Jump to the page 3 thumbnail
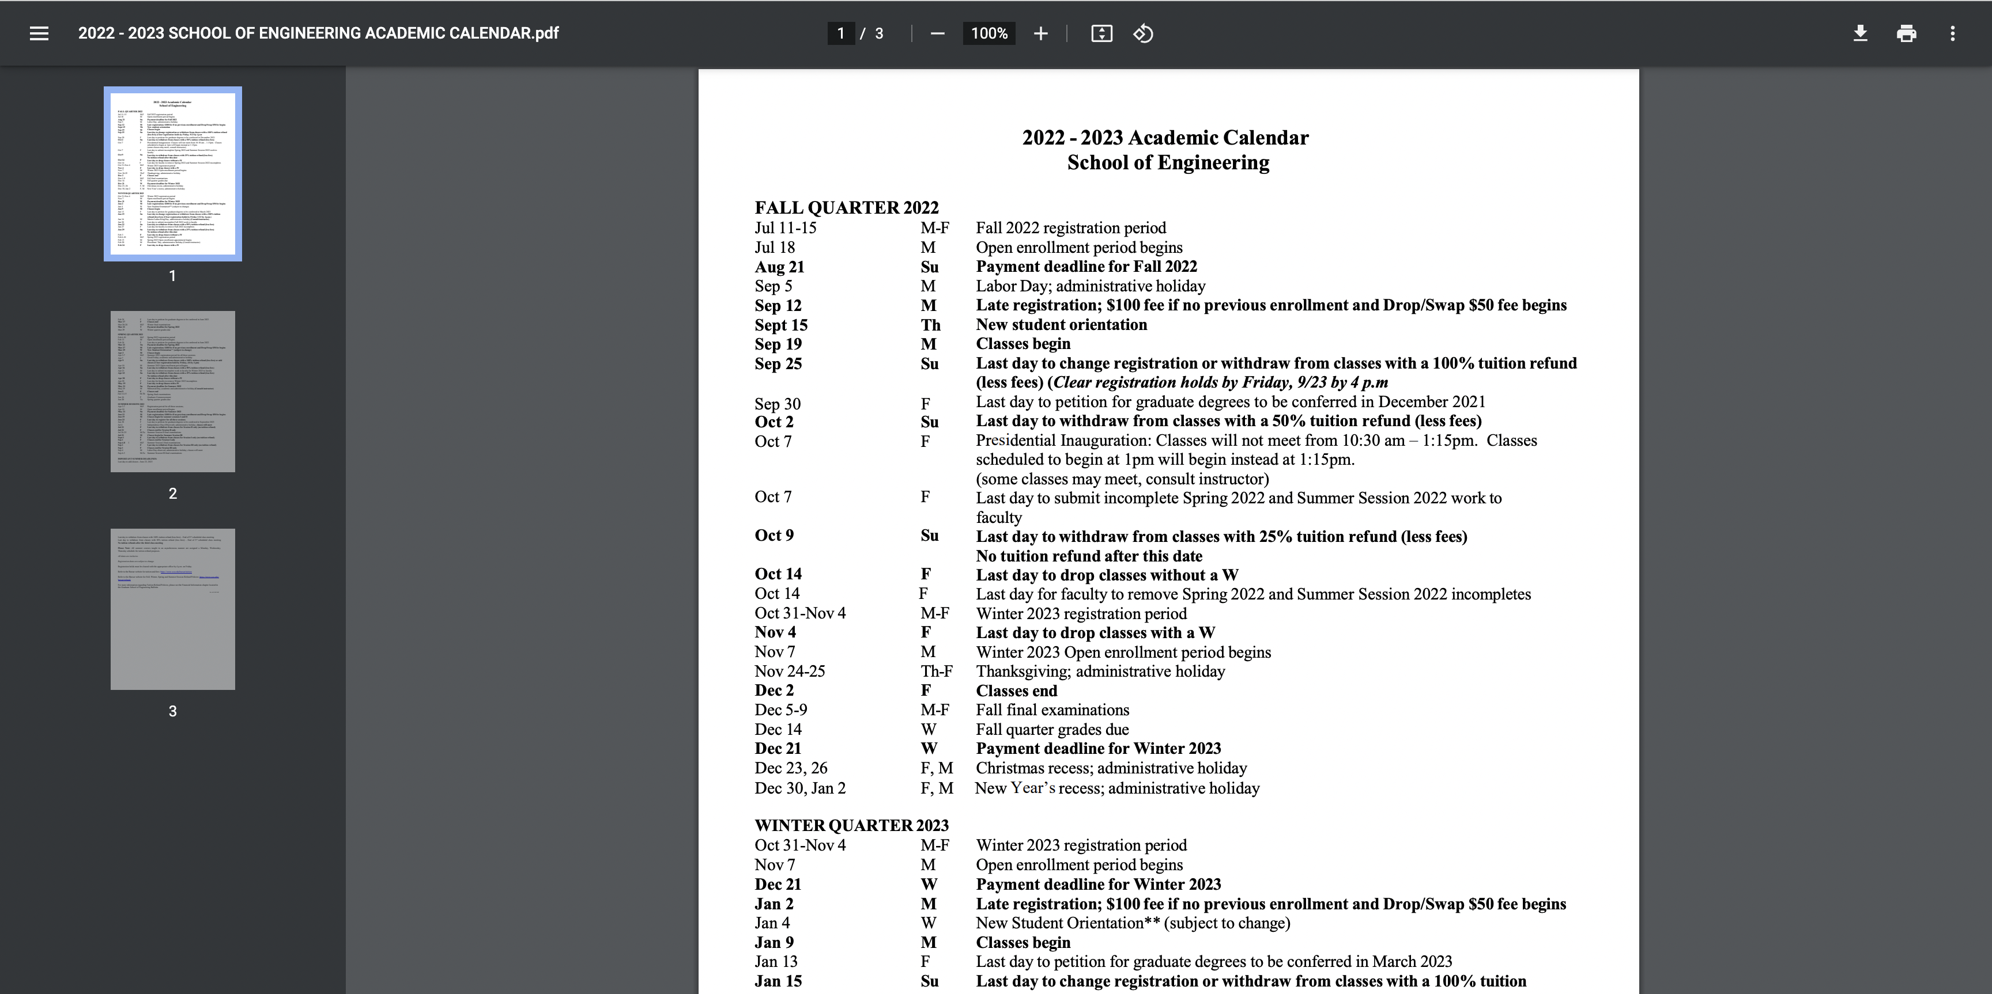Image resolution: width=1992 pixels, height=994 pixels. (x=172, y=609)
